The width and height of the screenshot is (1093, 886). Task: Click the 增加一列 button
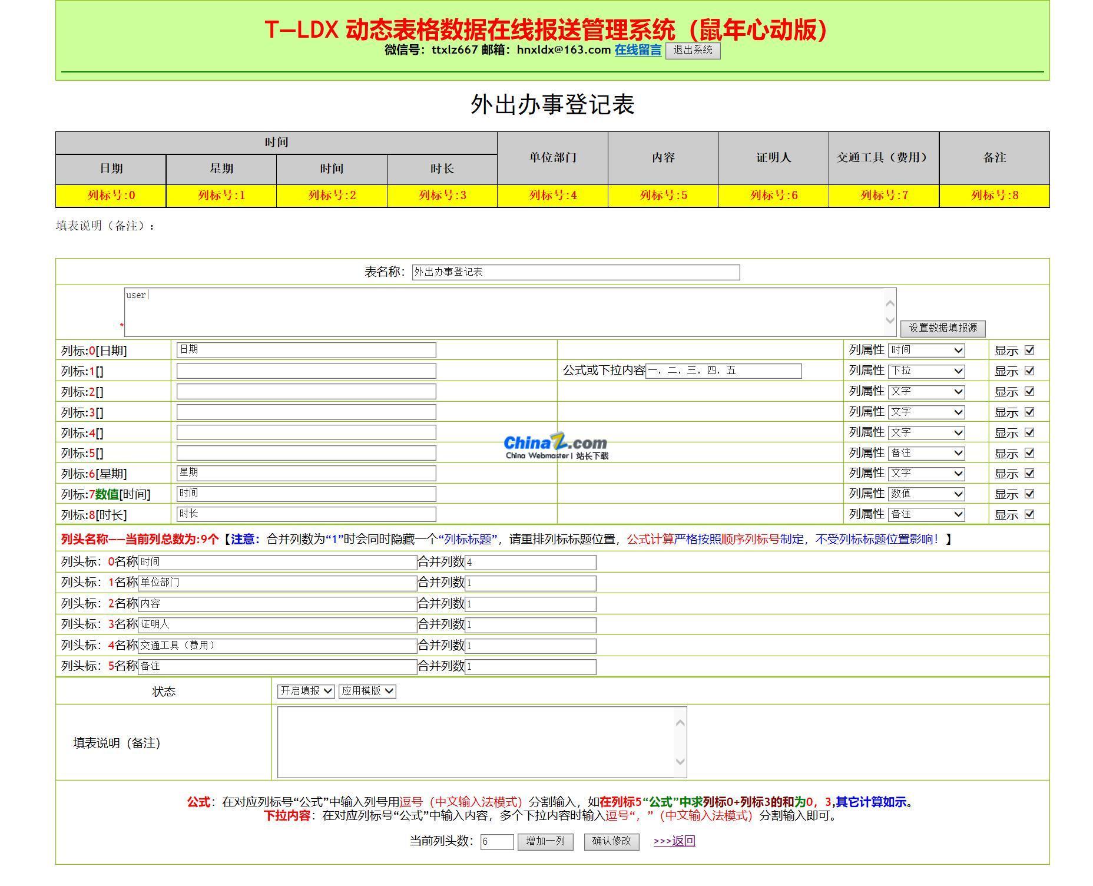(x=545, y=841)
